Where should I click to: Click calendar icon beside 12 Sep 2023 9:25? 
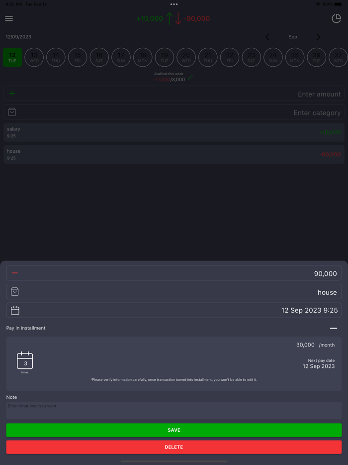(15, 310)
